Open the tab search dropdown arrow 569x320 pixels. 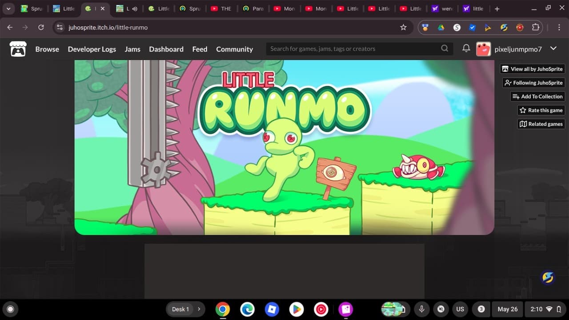pyautogui.click(x=8, y=8)
